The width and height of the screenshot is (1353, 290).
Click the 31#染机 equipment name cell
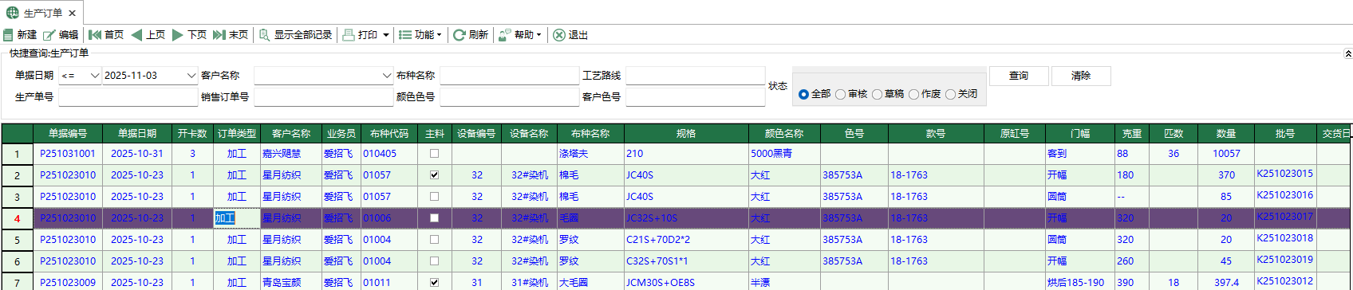[530, 283]
